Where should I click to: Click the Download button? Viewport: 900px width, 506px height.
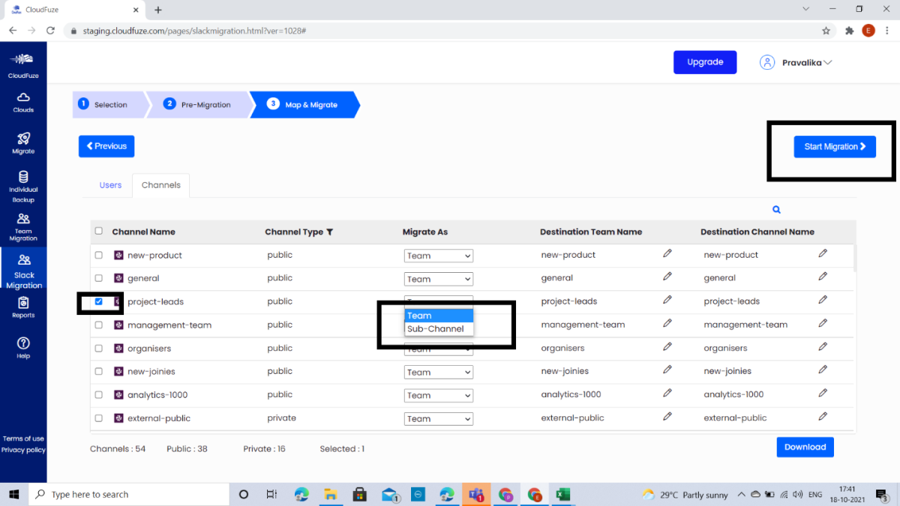(805, 447)
